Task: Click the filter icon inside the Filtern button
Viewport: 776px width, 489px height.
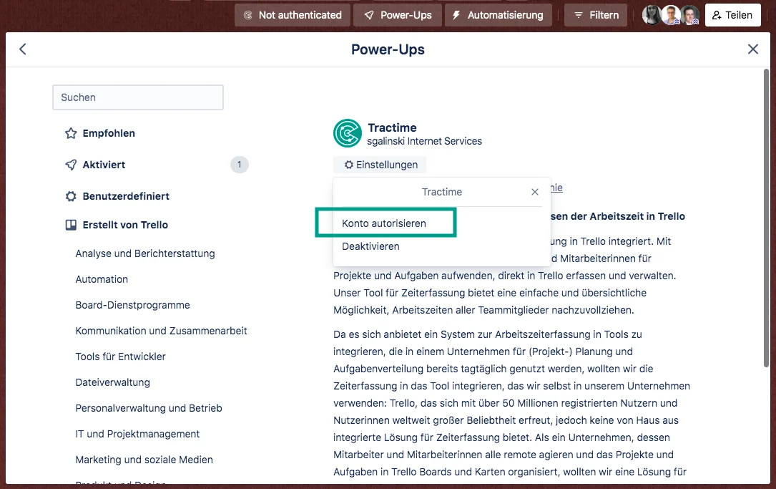Action: click(579, 14)
